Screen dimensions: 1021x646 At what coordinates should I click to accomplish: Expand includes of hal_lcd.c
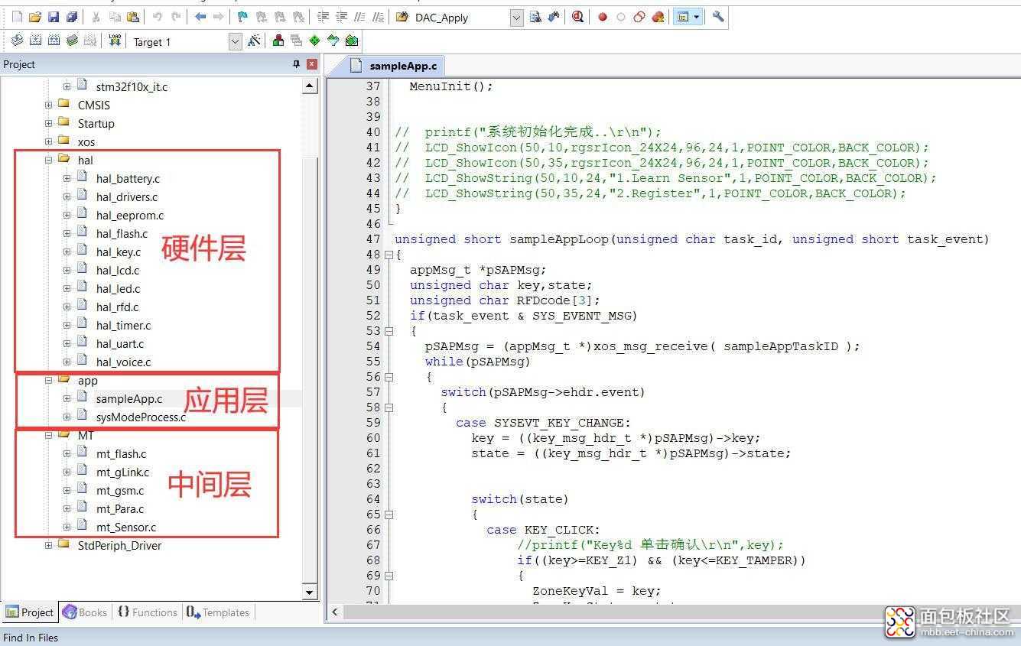click(x=67, y=270)
